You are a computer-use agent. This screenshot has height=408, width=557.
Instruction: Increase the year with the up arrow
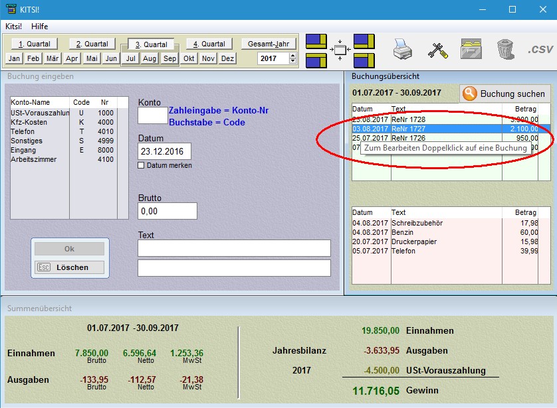click(293, 56)
